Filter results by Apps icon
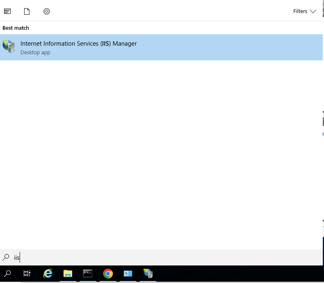 (7, 11)
